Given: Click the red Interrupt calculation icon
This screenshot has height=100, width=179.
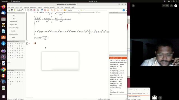Looking at the screenshot, I should click(45, 10).
